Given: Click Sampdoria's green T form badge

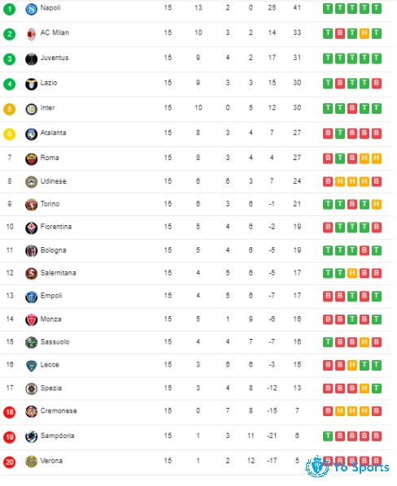Looking at the screenshot, I should coord(328,436).
